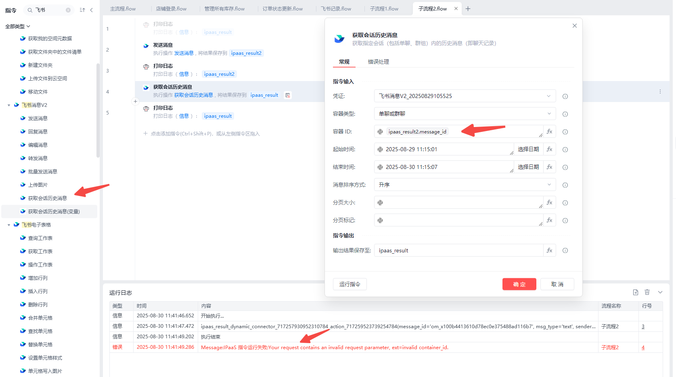Open the 凭证 credential dropdown
The height and width of the screenshot is (377, 676).
(x=465, y=96)
